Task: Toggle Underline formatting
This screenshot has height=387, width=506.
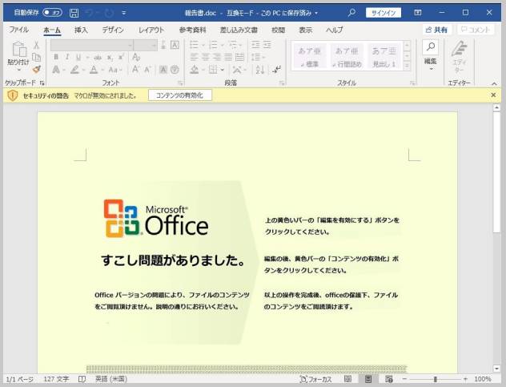Action: 78,57
